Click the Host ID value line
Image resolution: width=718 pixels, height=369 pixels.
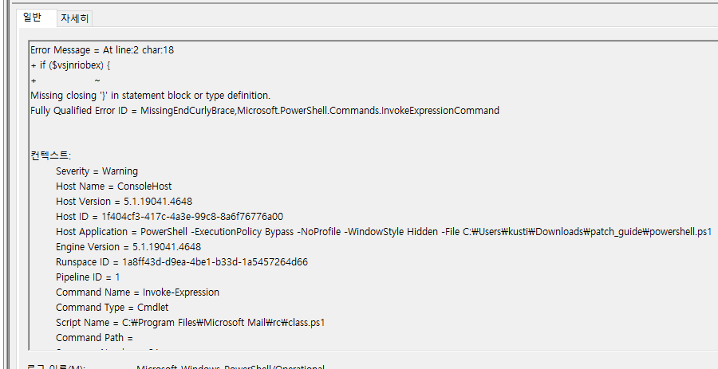(169, 216)
